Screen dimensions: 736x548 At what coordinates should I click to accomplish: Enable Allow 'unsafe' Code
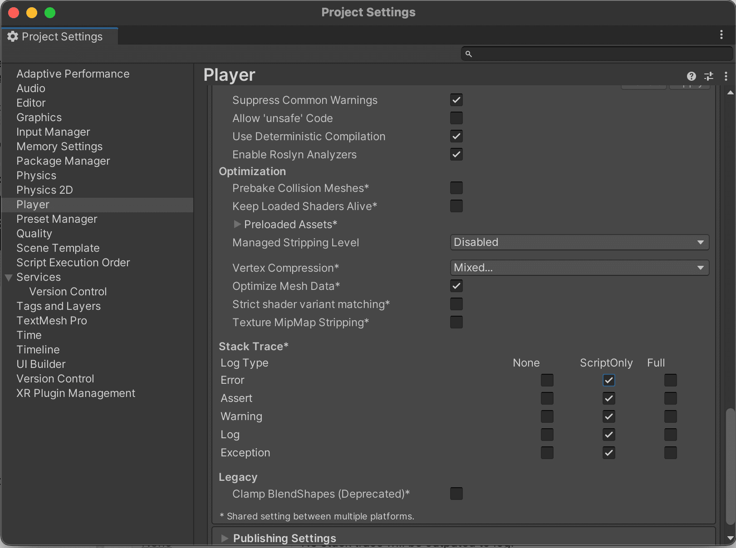456,118
